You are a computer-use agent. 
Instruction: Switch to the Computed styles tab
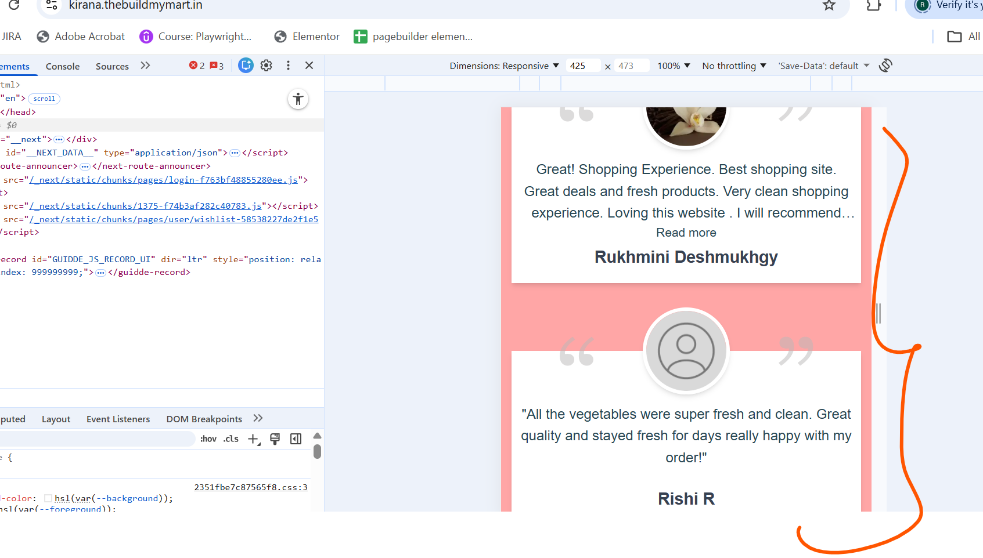[x=13, y=419]
